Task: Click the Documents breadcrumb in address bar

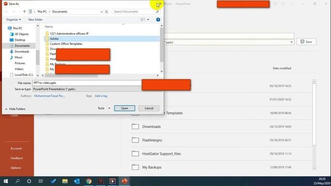Action: [x=60, y=11]
